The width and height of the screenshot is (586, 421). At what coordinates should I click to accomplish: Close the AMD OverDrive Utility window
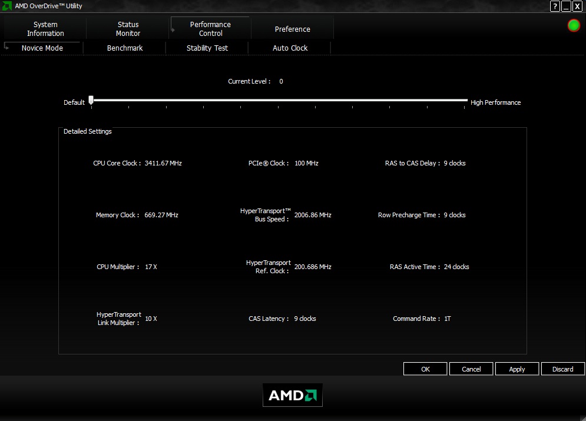pyautogui.click(x=577, y=6)
